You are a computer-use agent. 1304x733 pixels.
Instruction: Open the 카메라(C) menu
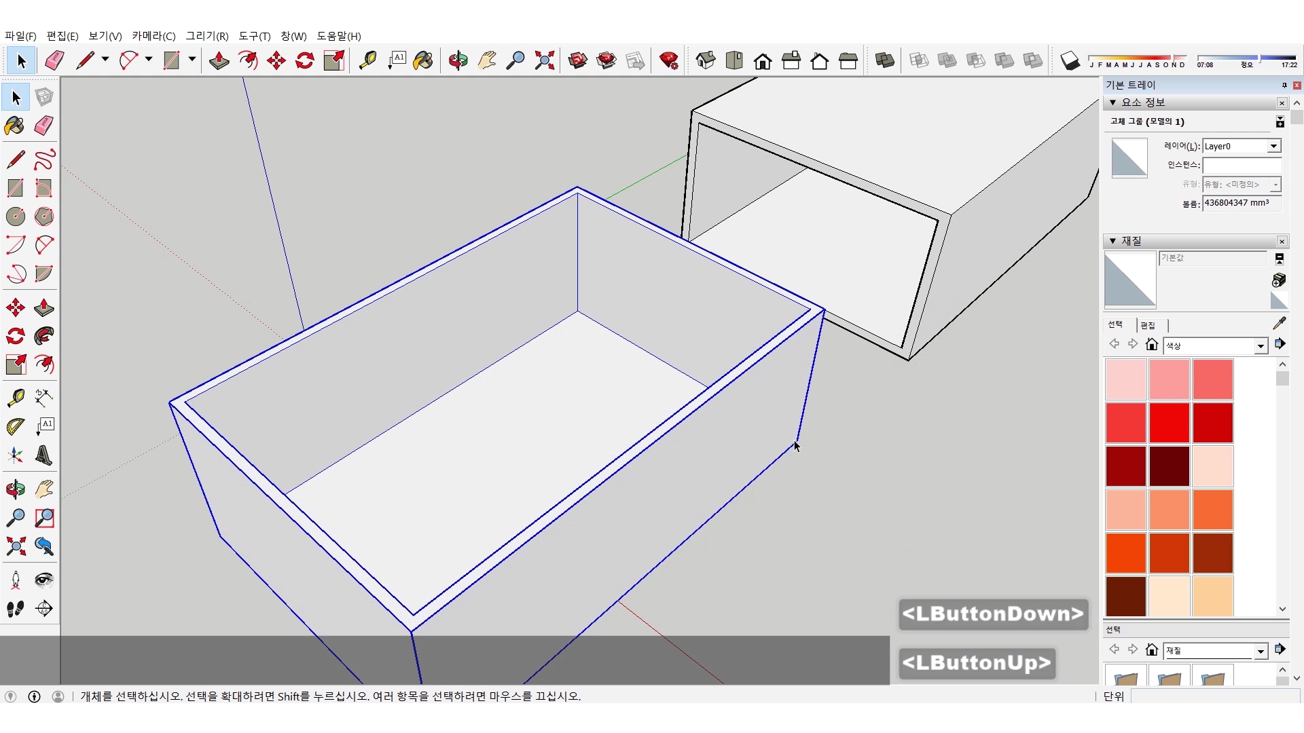153,36
